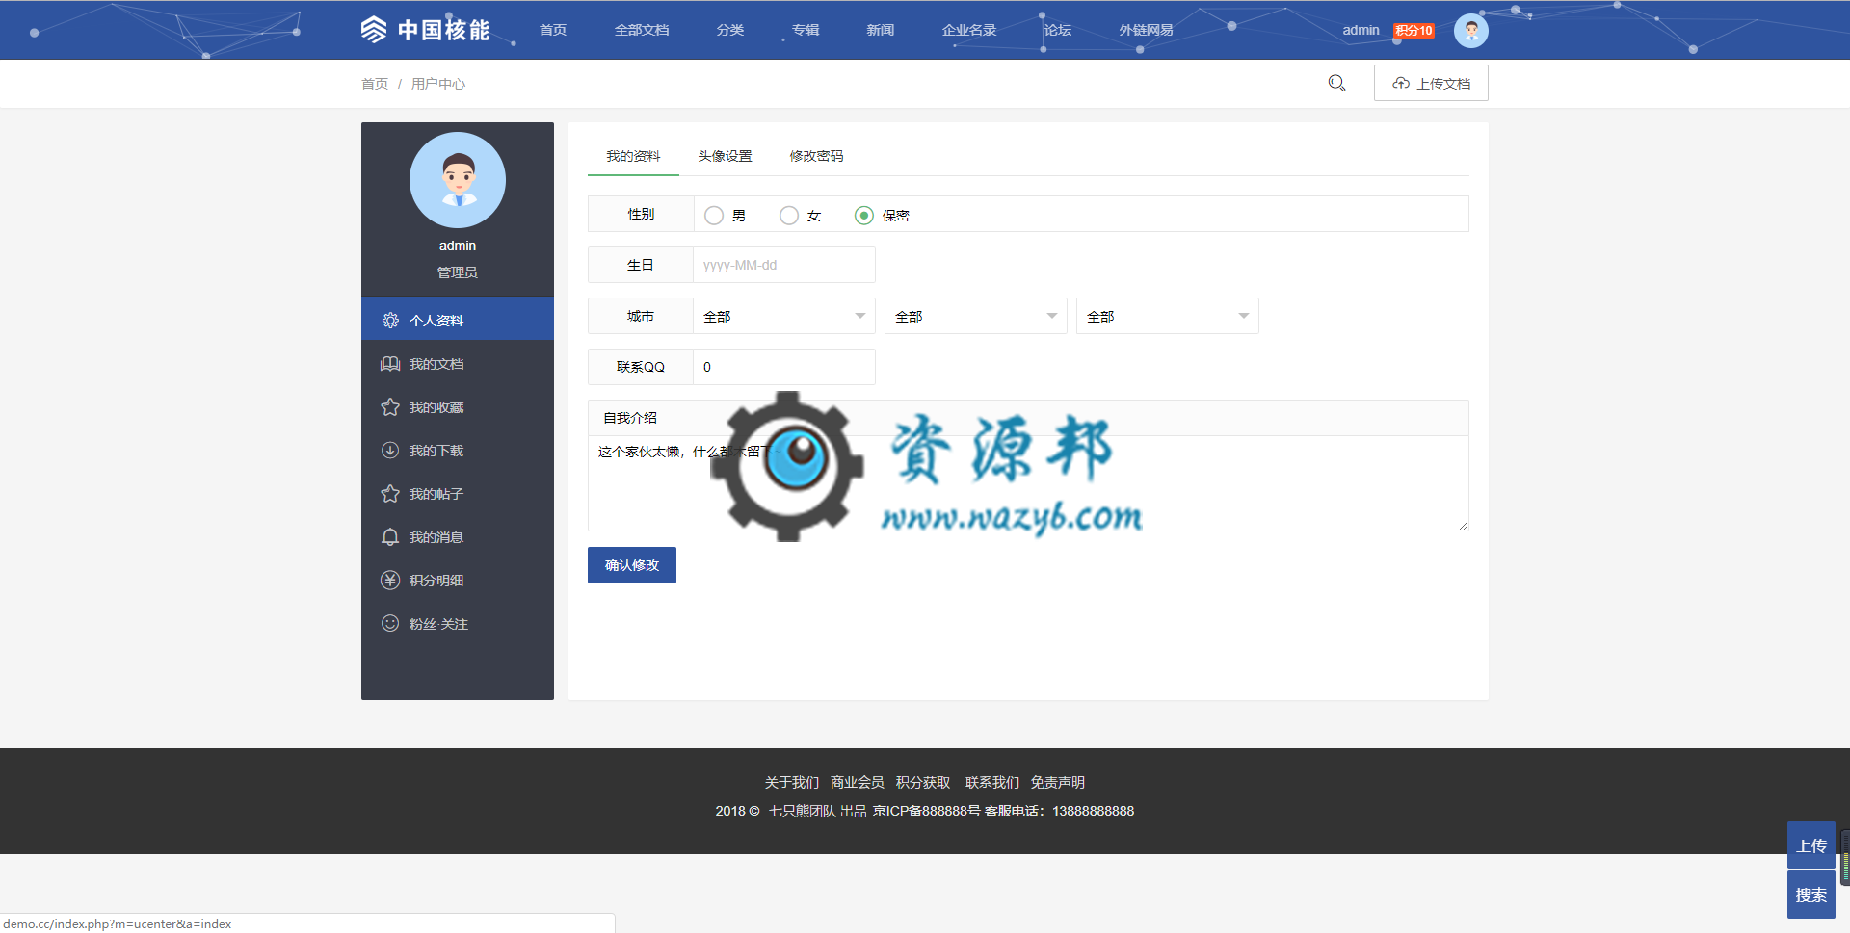This screenshot has height=933, width=1850.
Task: Click the bell icon beside 我的消息
Action: pos(390,537)
